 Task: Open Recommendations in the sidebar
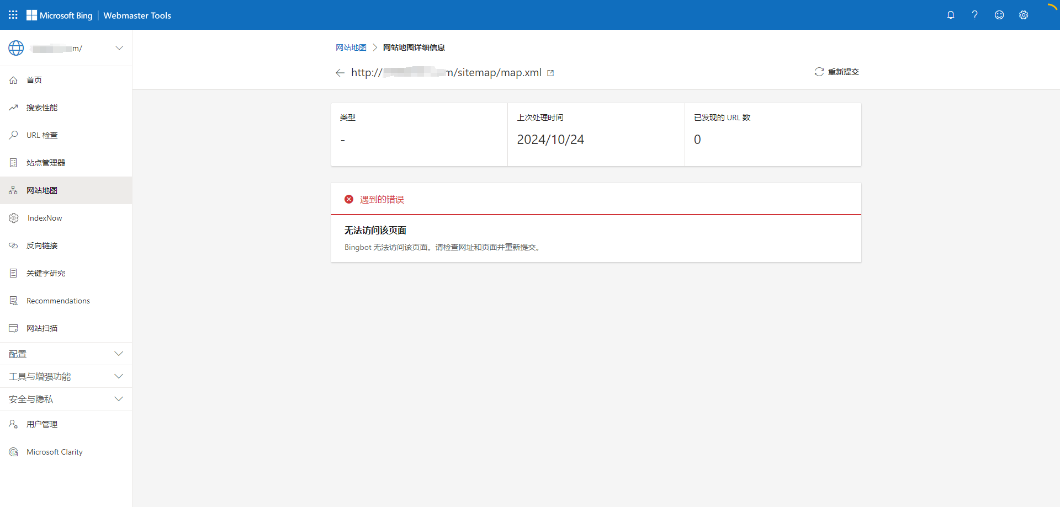(66, 301)
